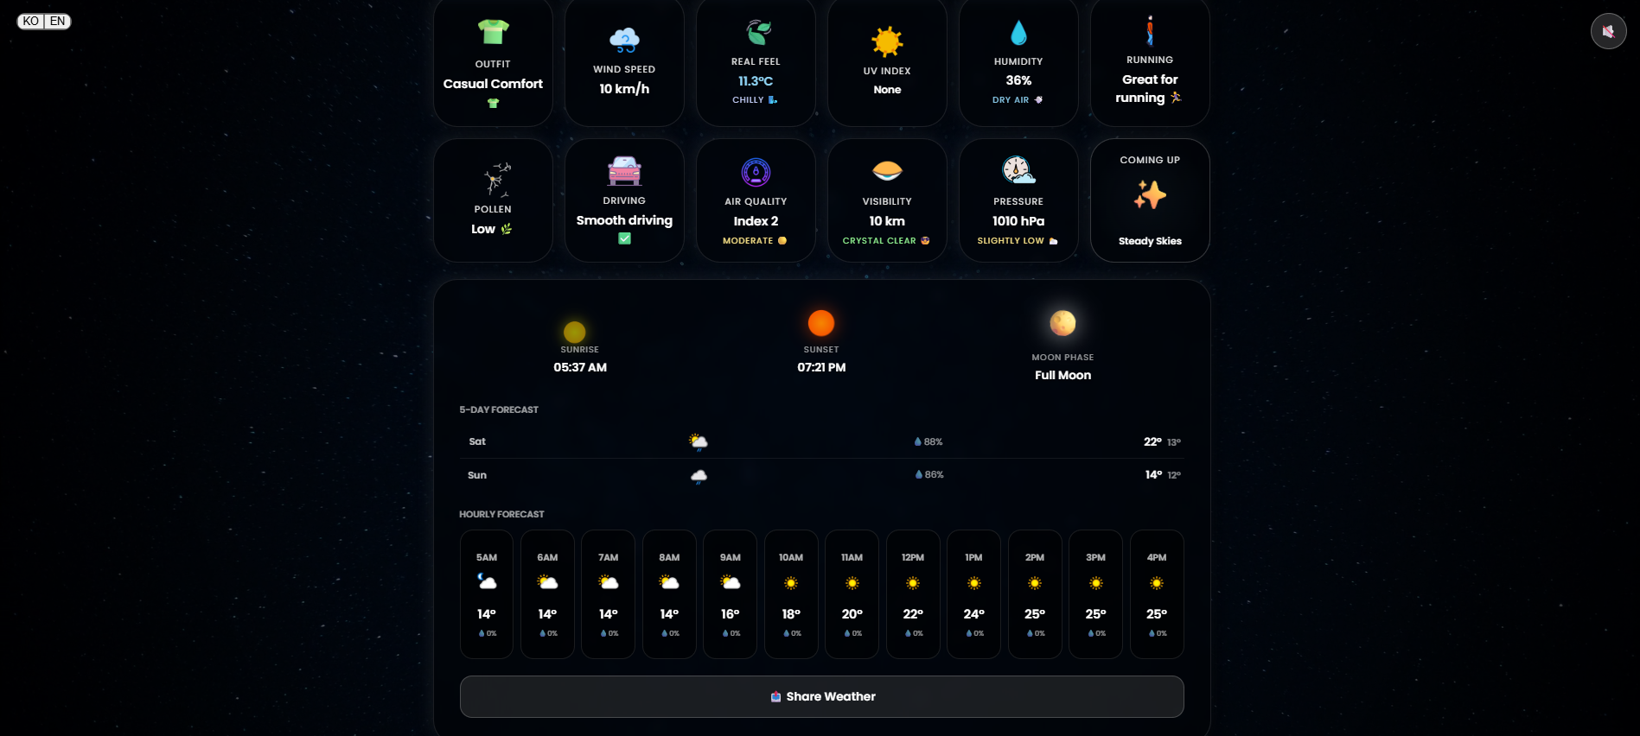Select the 10AM hourly forecast card
Screen dimensions: 1640x736
791,594
